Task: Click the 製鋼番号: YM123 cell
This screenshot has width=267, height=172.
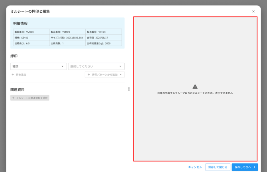Action: 31,32
